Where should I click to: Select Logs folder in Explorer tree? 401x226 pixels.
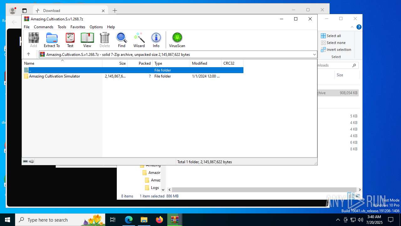pos(152,188)
